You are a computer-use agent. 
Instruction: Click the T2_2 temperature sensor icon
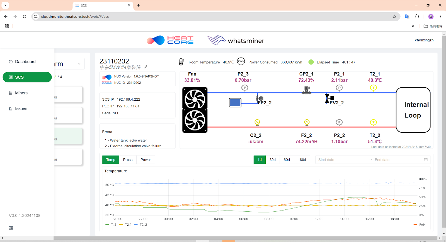coord(373,122)
